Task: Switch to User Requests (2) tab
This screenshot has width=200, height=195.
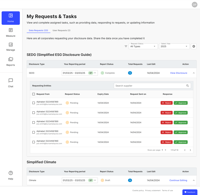Action: (61, 30)
